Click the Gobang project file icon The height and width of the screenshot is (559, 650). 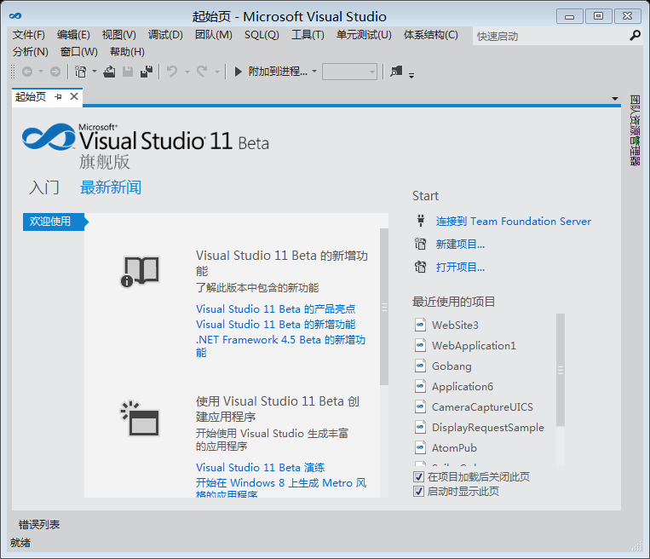420,366
